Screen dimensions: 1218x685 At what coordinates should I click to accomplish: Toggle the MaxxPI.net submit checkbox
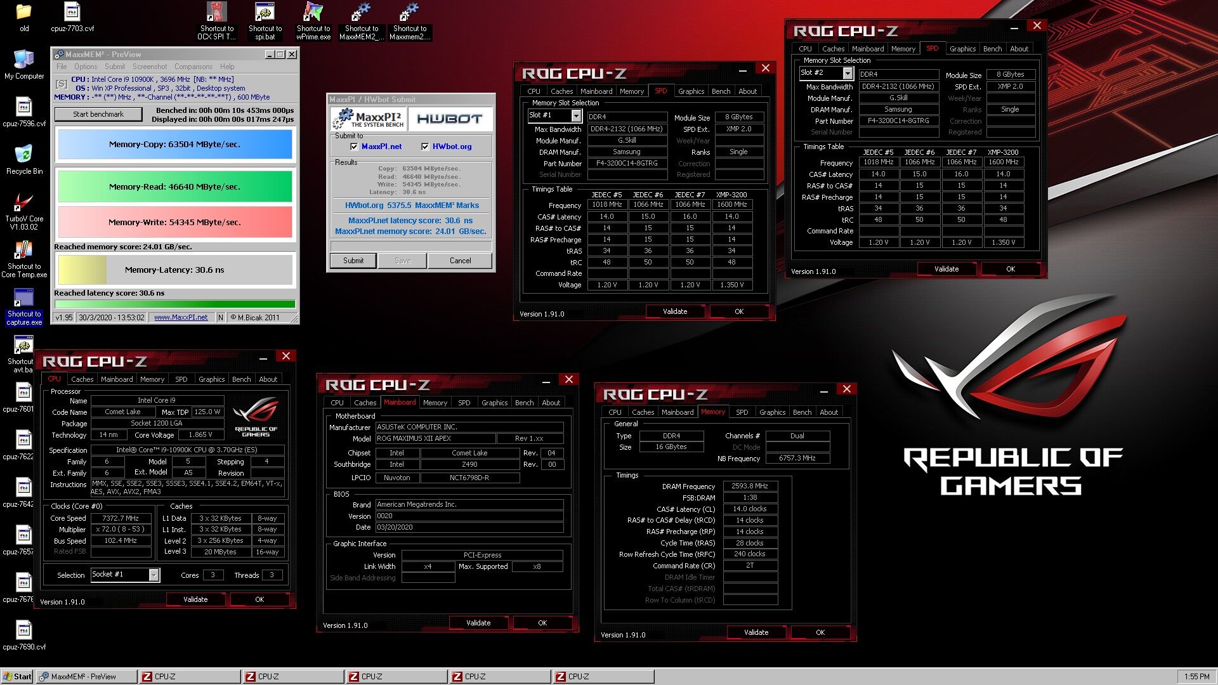tap(354, 147)
